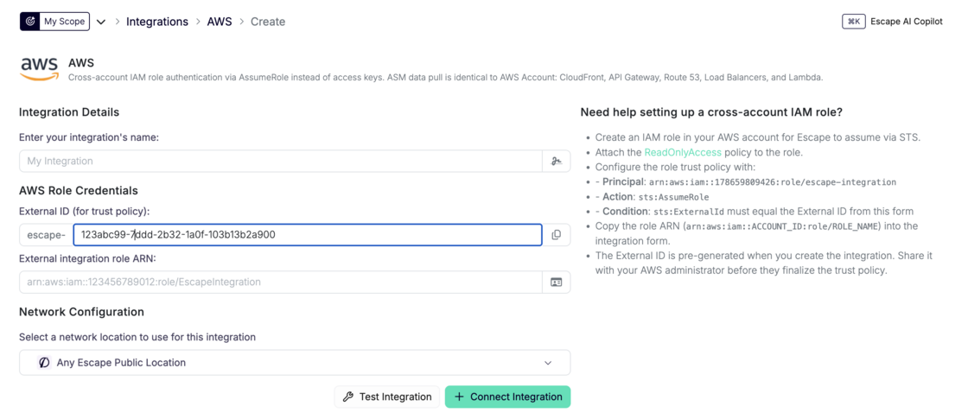
Task: Click the cross-account IAM role help heading
Action: (x=712, y=112)
